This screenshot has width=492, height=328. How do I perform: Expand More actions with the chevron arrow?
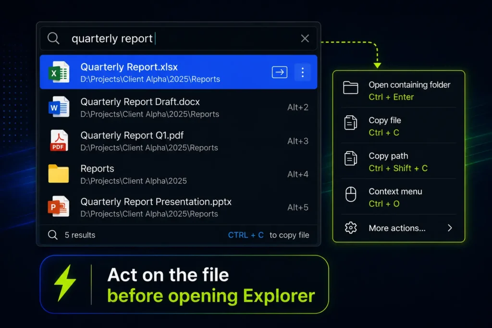[450, 228]
